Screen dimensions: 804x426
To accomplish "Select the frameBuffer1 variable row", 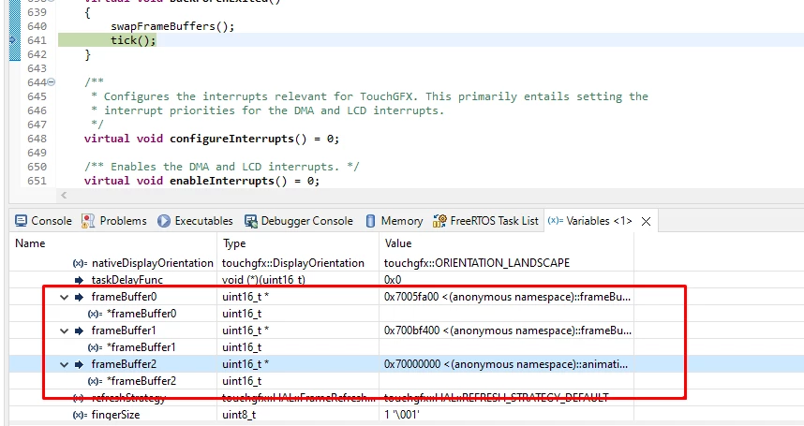I will pos(321,331).
